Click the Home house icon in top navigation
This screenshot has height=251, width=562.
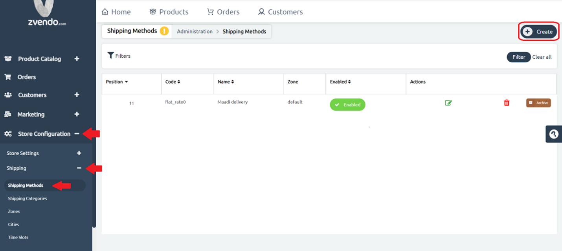click(105, 12)
